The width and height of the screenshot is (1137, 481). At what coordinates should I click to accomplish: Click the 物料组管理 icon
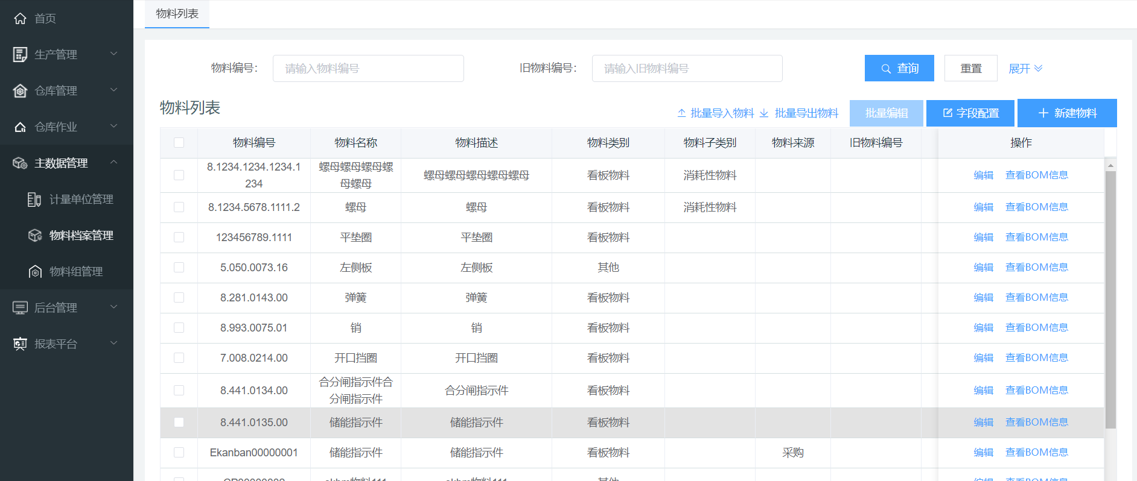pos(35,272)
